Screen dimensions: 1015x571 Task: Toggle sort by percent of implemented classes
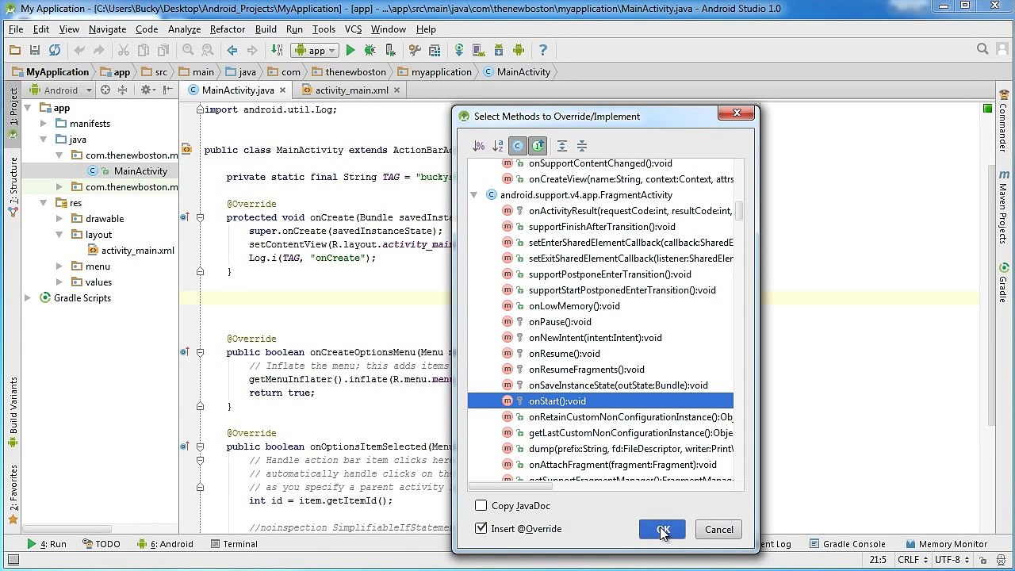coord(478,146)
